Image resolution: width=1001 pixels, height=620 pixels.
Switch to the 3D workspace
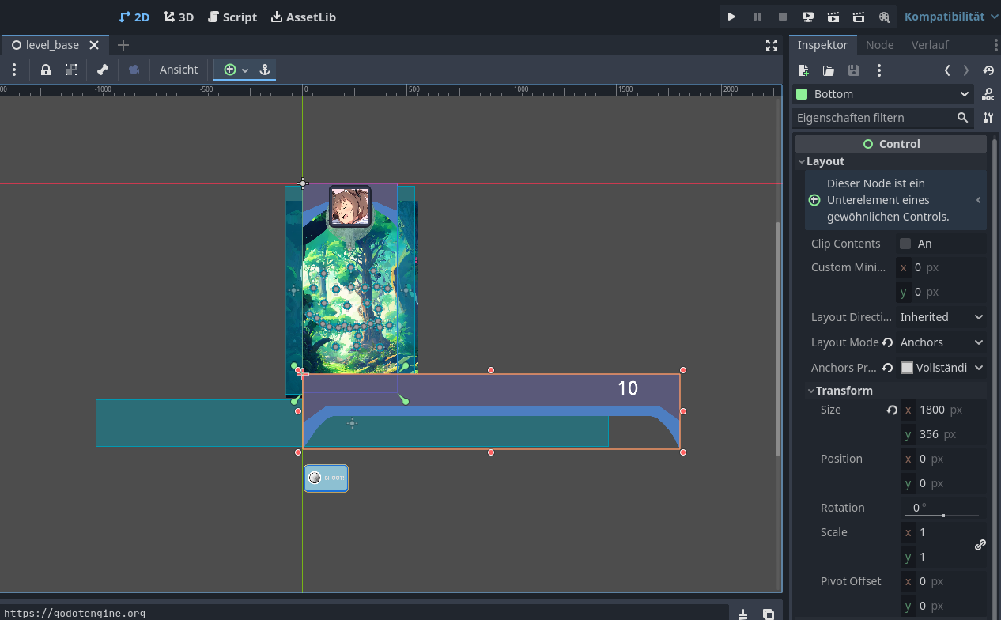click(x=179, y=17)
